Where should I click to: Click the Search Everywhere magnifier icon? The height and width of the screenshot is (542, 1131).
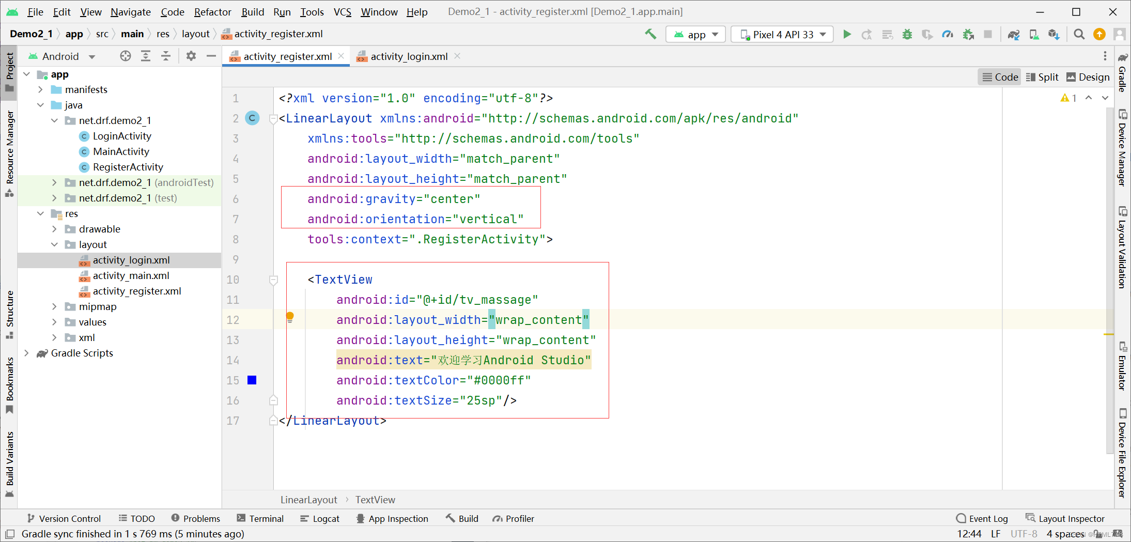point(1079,34)
